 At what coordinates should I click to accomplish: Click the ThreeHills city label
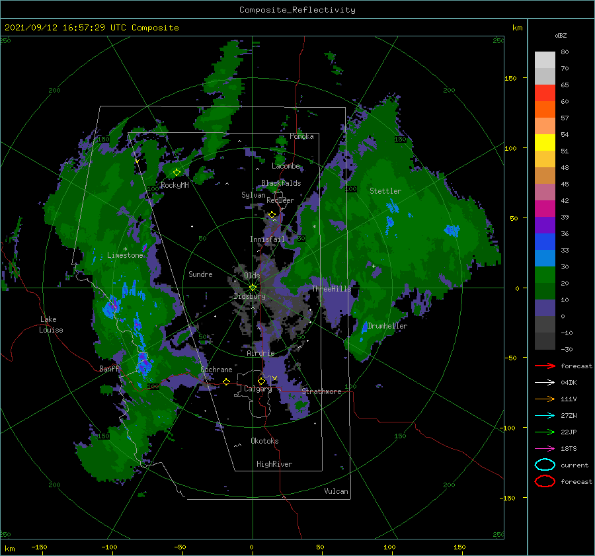click(x=332, y=289)
